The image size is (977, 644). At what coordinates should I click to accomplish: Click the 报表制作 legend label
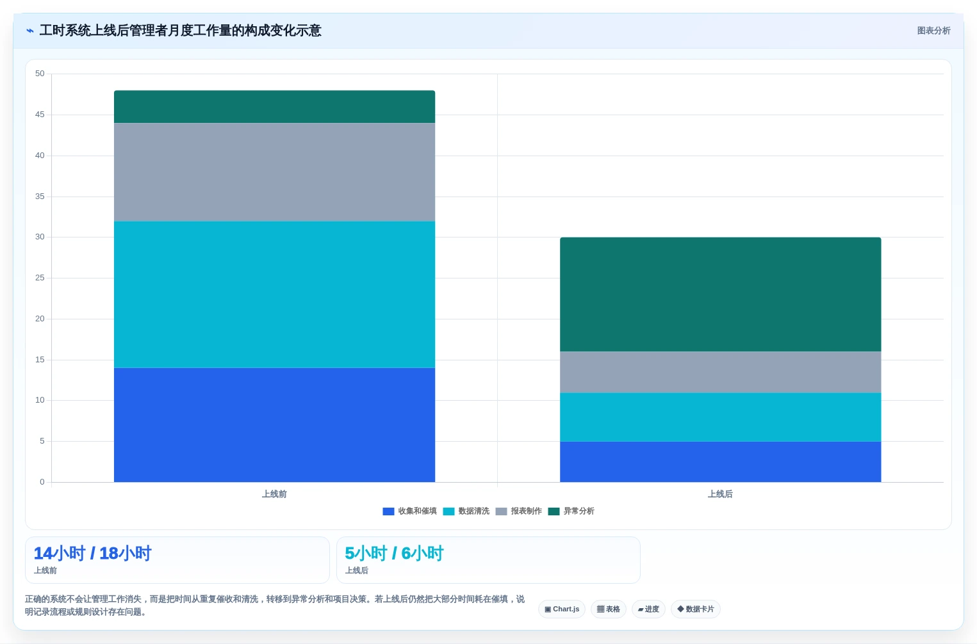(526, 511)
